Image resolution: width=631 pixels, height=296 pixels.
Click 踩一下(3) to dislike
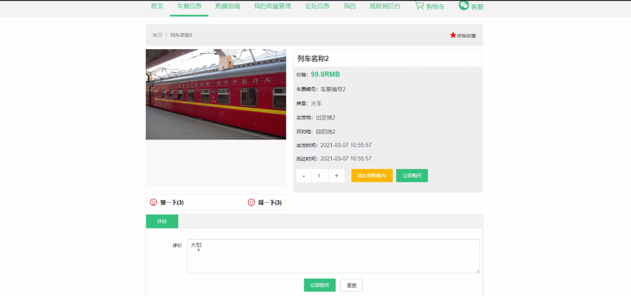[269, 203]
